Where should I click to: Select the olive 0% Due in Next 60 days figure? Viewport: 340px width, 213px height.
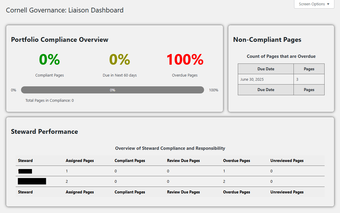click(120, 59)
